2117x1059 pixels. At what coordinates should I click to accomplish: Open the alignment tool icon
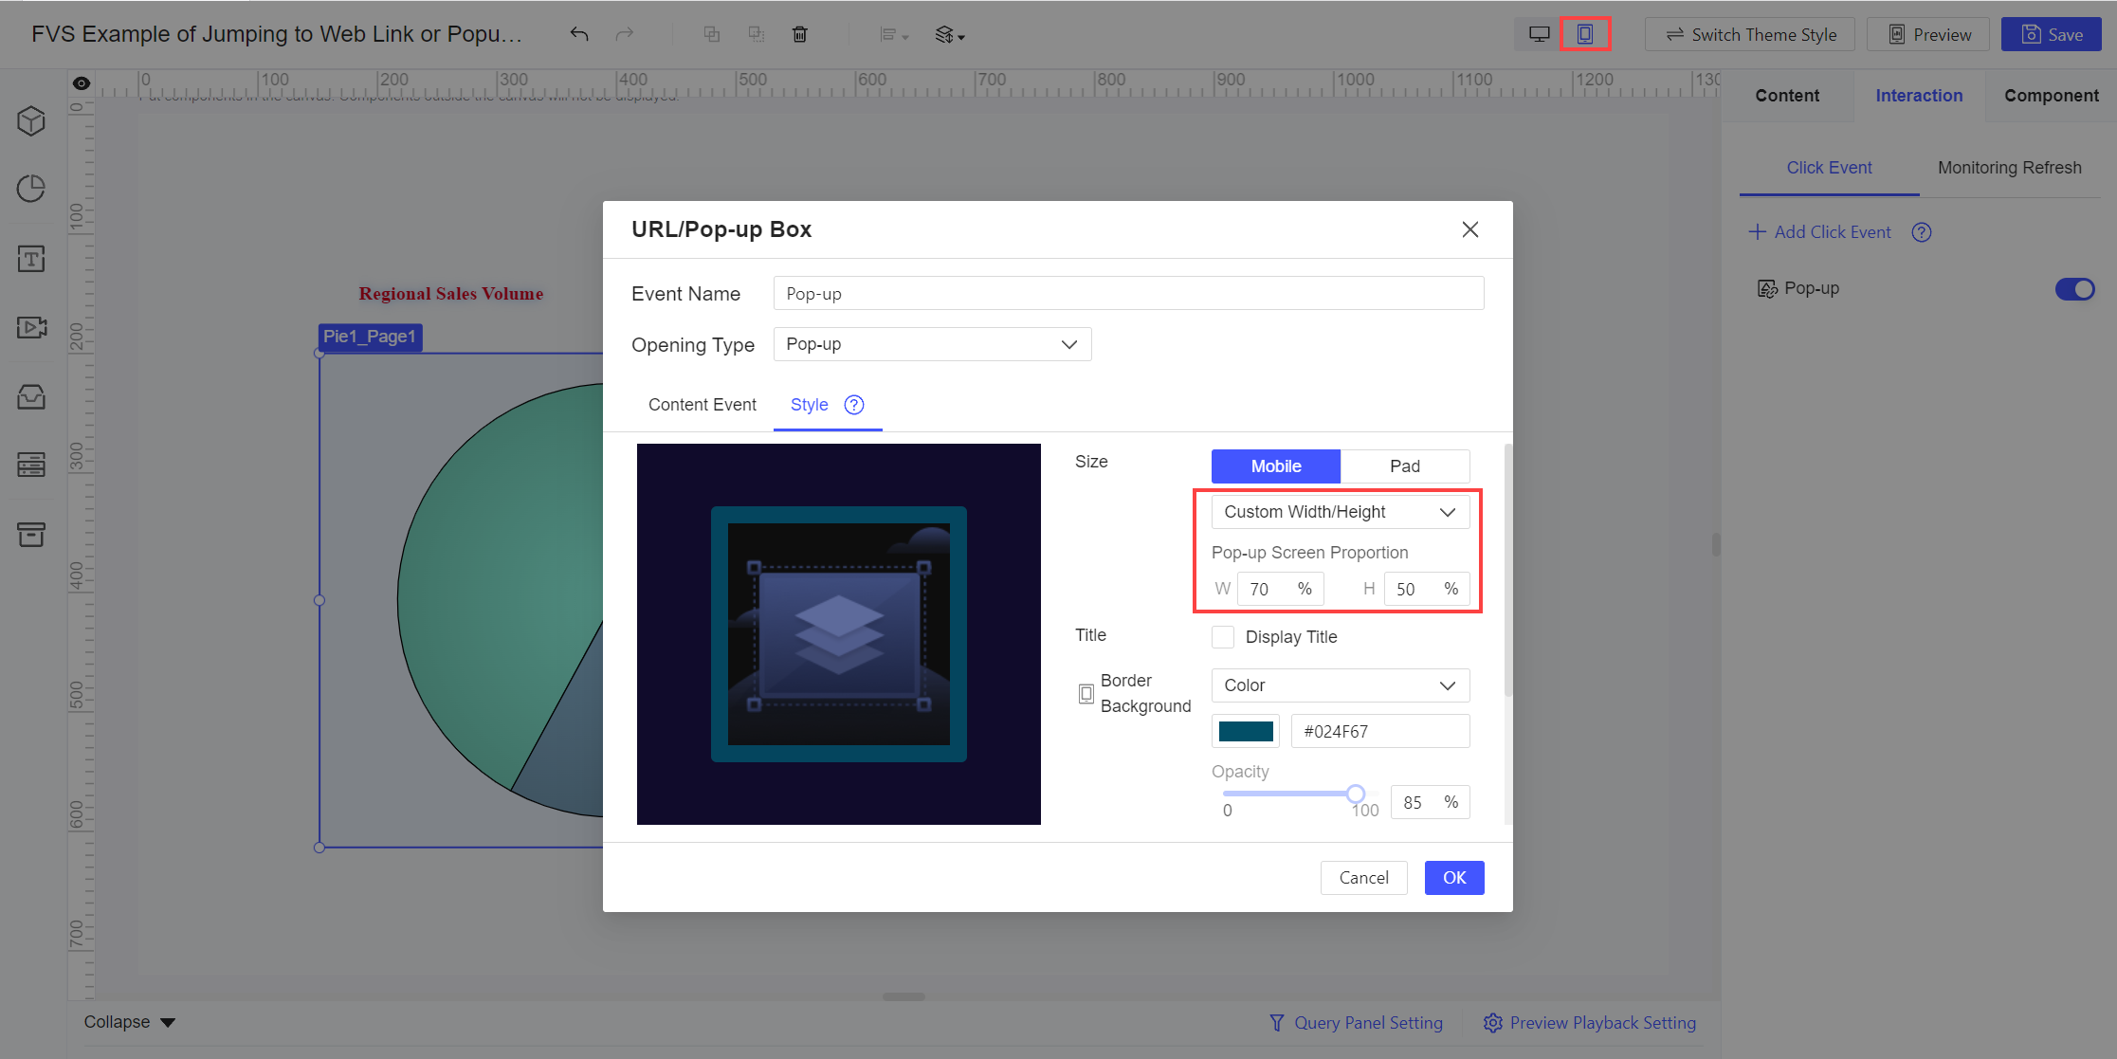893,35
